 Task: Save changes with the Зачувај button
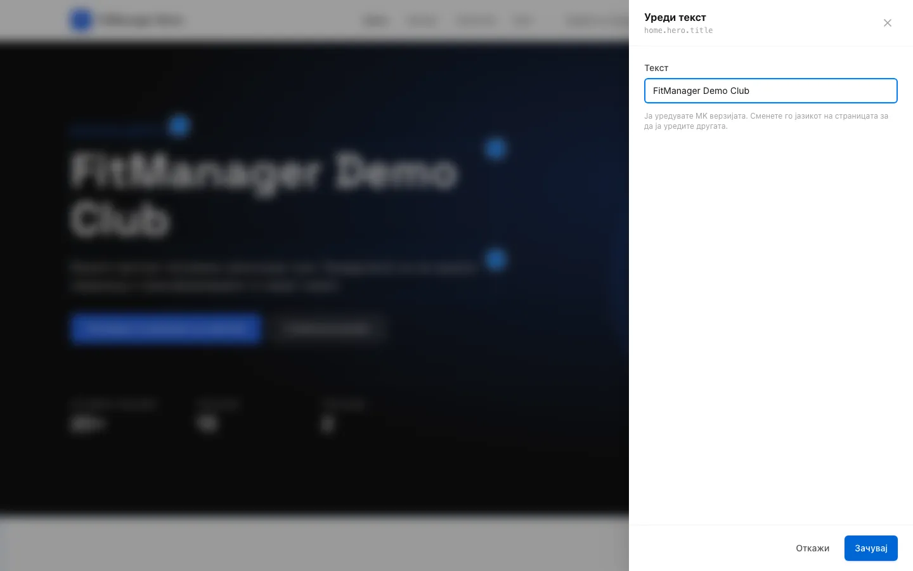tap(871, 548)
